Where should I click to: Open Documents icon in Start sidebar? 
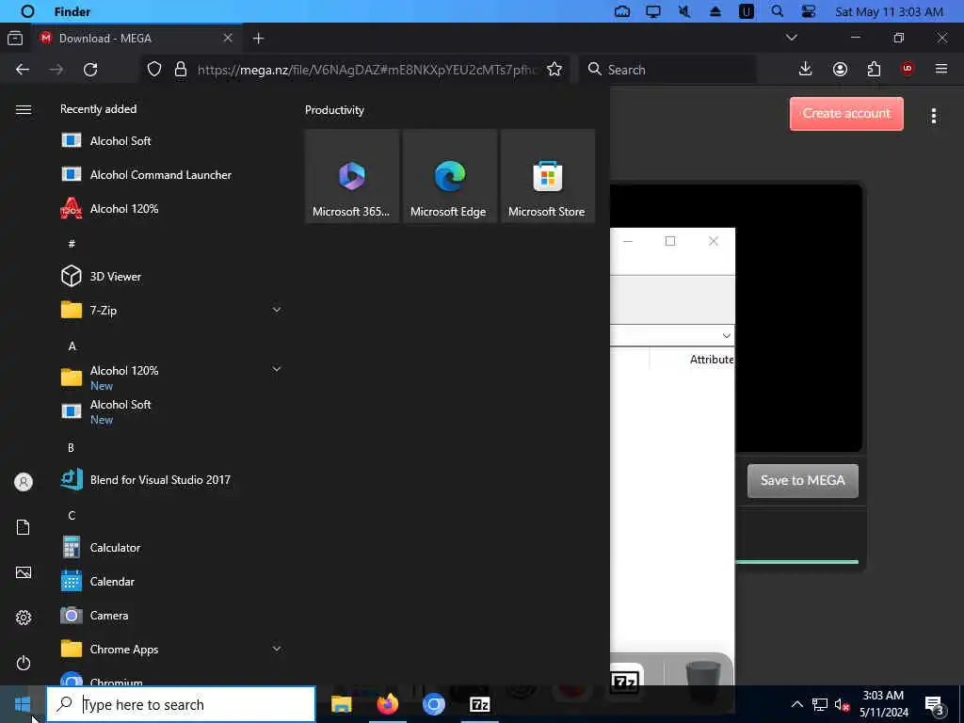[24, 527]
